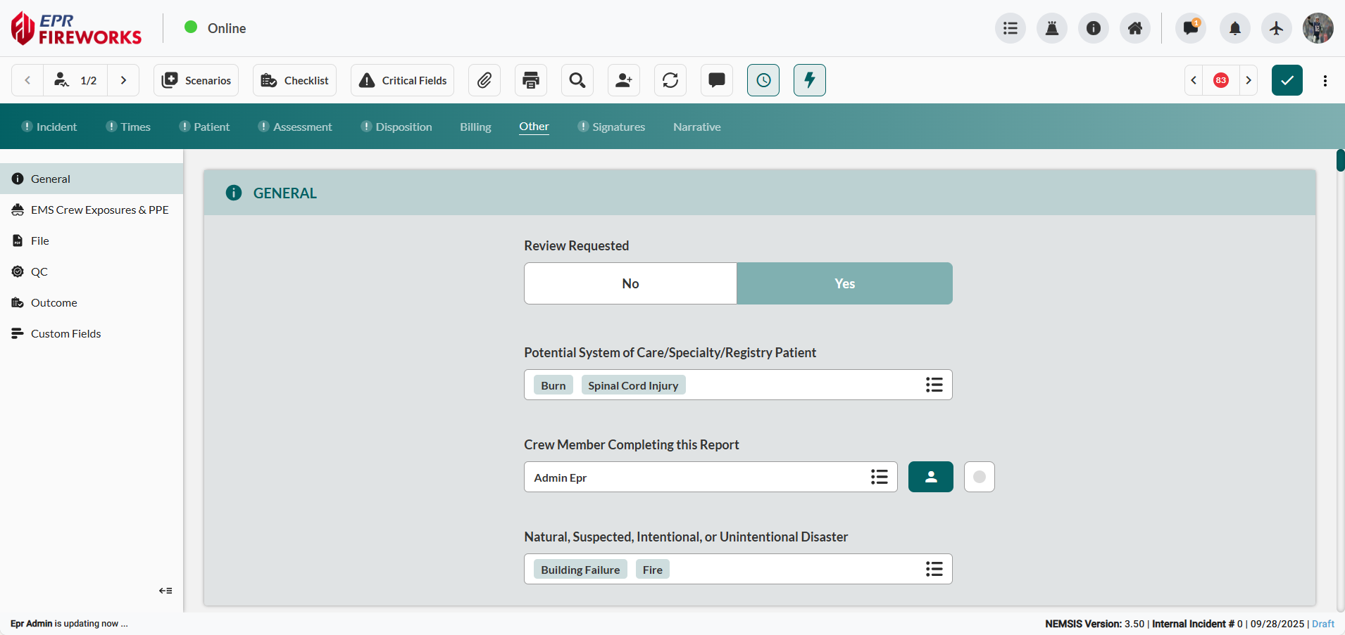Set Review Requested to Yes
This screenshot has height=635, width=1345.
(844, 283)
